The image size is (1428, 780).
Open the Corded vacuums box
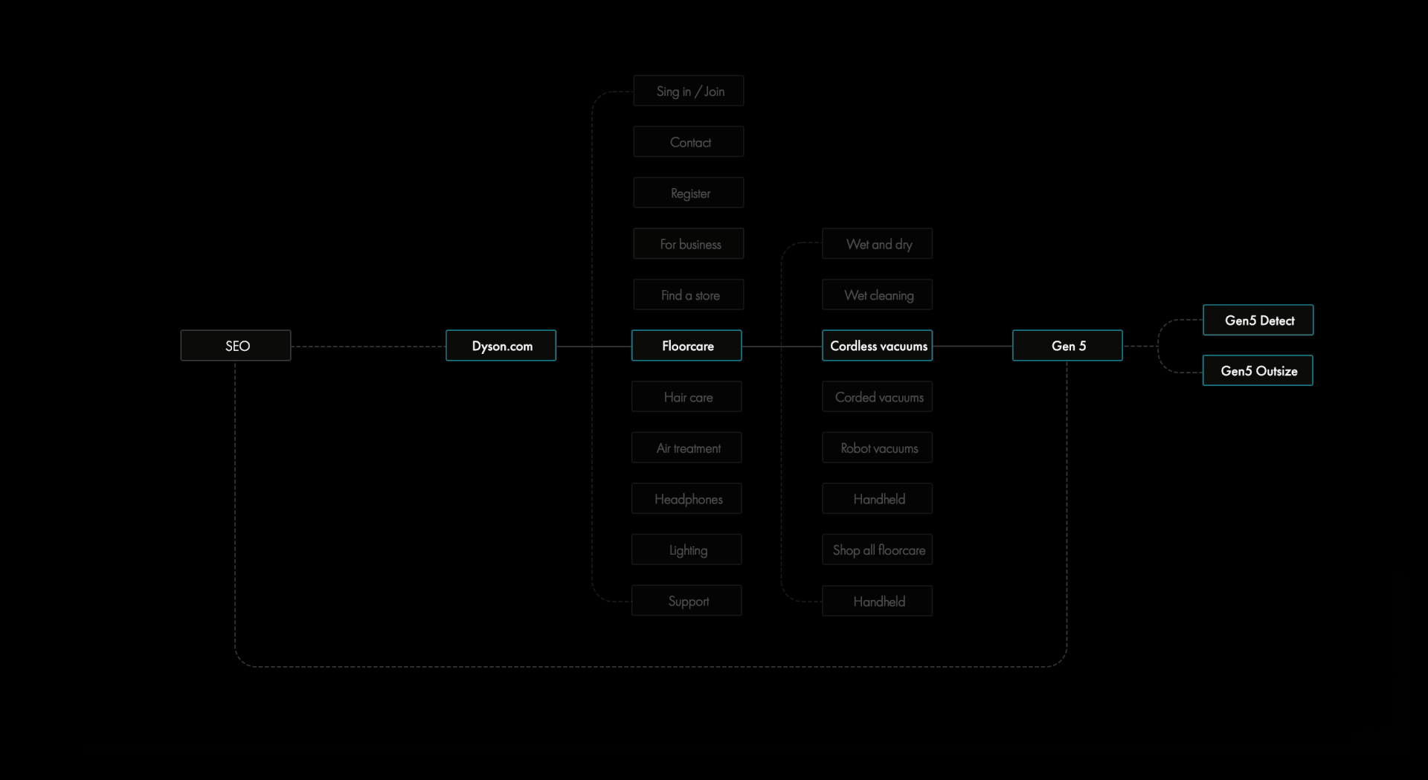coord(878,397)
